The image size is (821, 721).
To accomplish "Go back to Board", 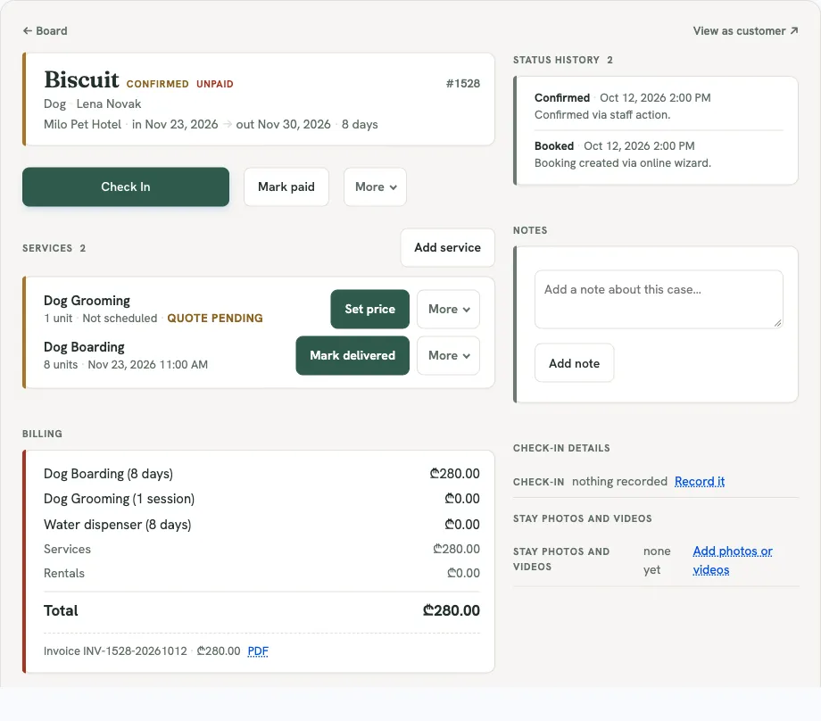I will click(x=45, y=31).
